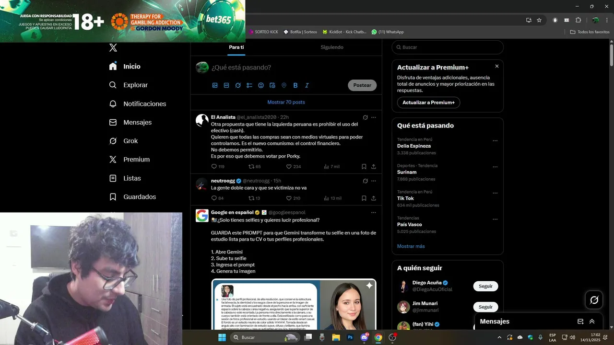614x345 pixels.
Task: Follow Diego Acuña
Action: tap(485, 286)
